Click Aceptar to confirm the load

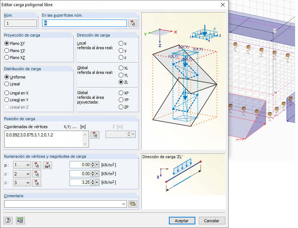click(x=182, y=221)
